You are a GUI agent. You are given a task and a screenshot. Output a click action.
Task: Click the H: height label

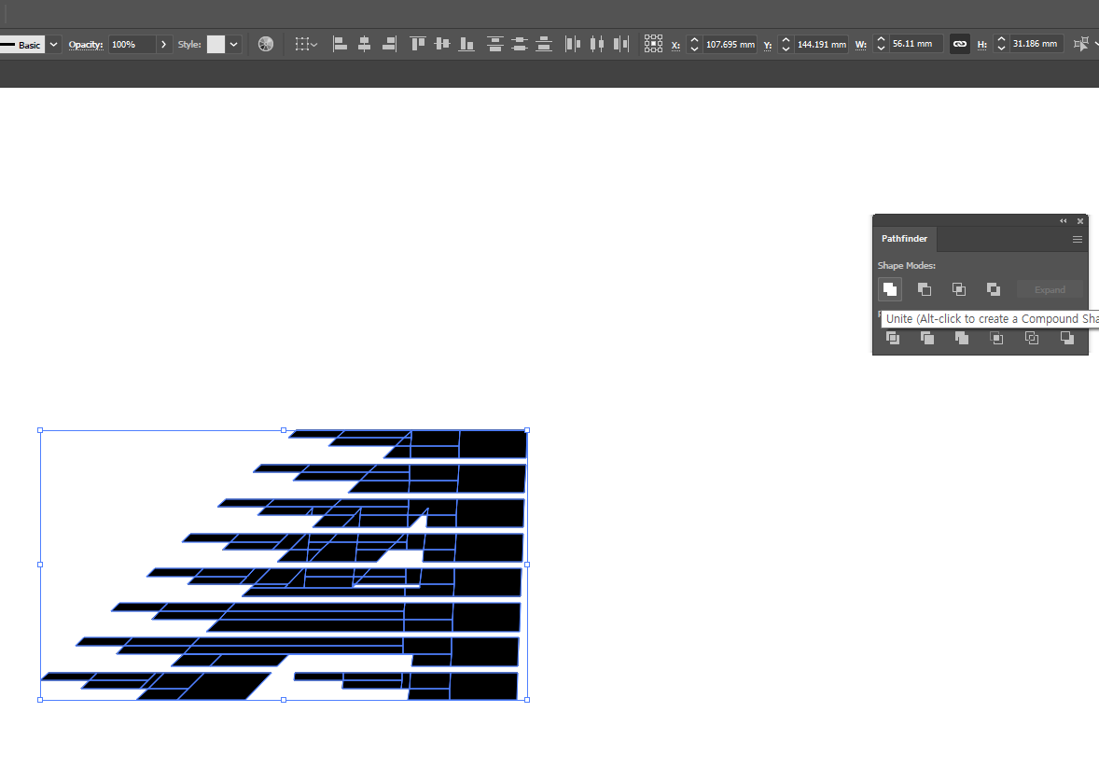click(982, 45)
